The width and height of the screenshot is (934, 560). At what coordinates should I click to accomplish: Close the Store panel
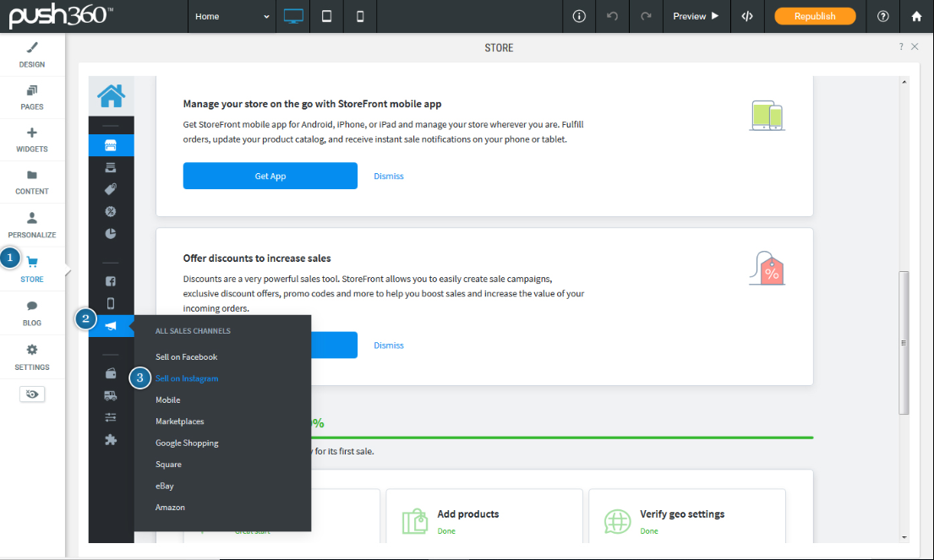pyautogui.click(x=915, y=46)
